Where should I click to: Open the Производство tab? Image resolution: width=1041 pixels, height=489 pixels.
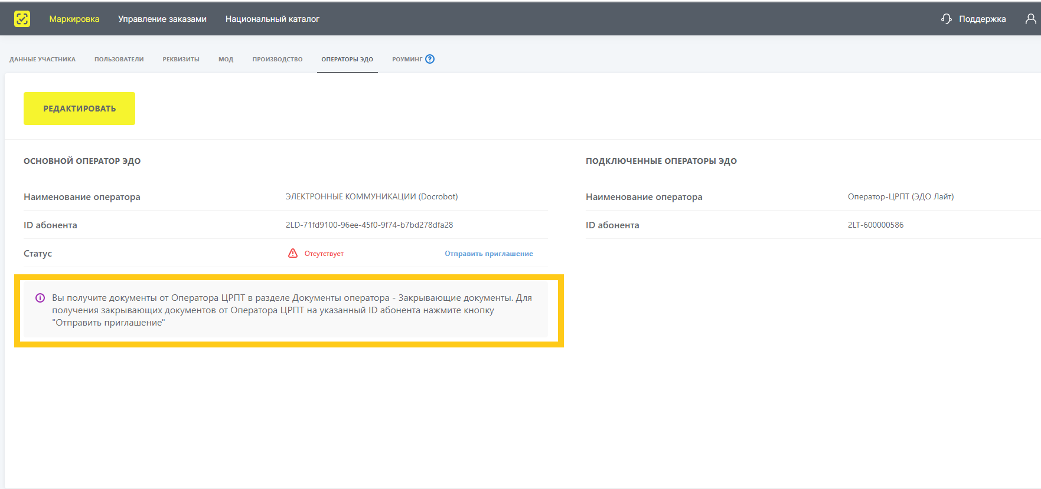click(x=278, y=59)
